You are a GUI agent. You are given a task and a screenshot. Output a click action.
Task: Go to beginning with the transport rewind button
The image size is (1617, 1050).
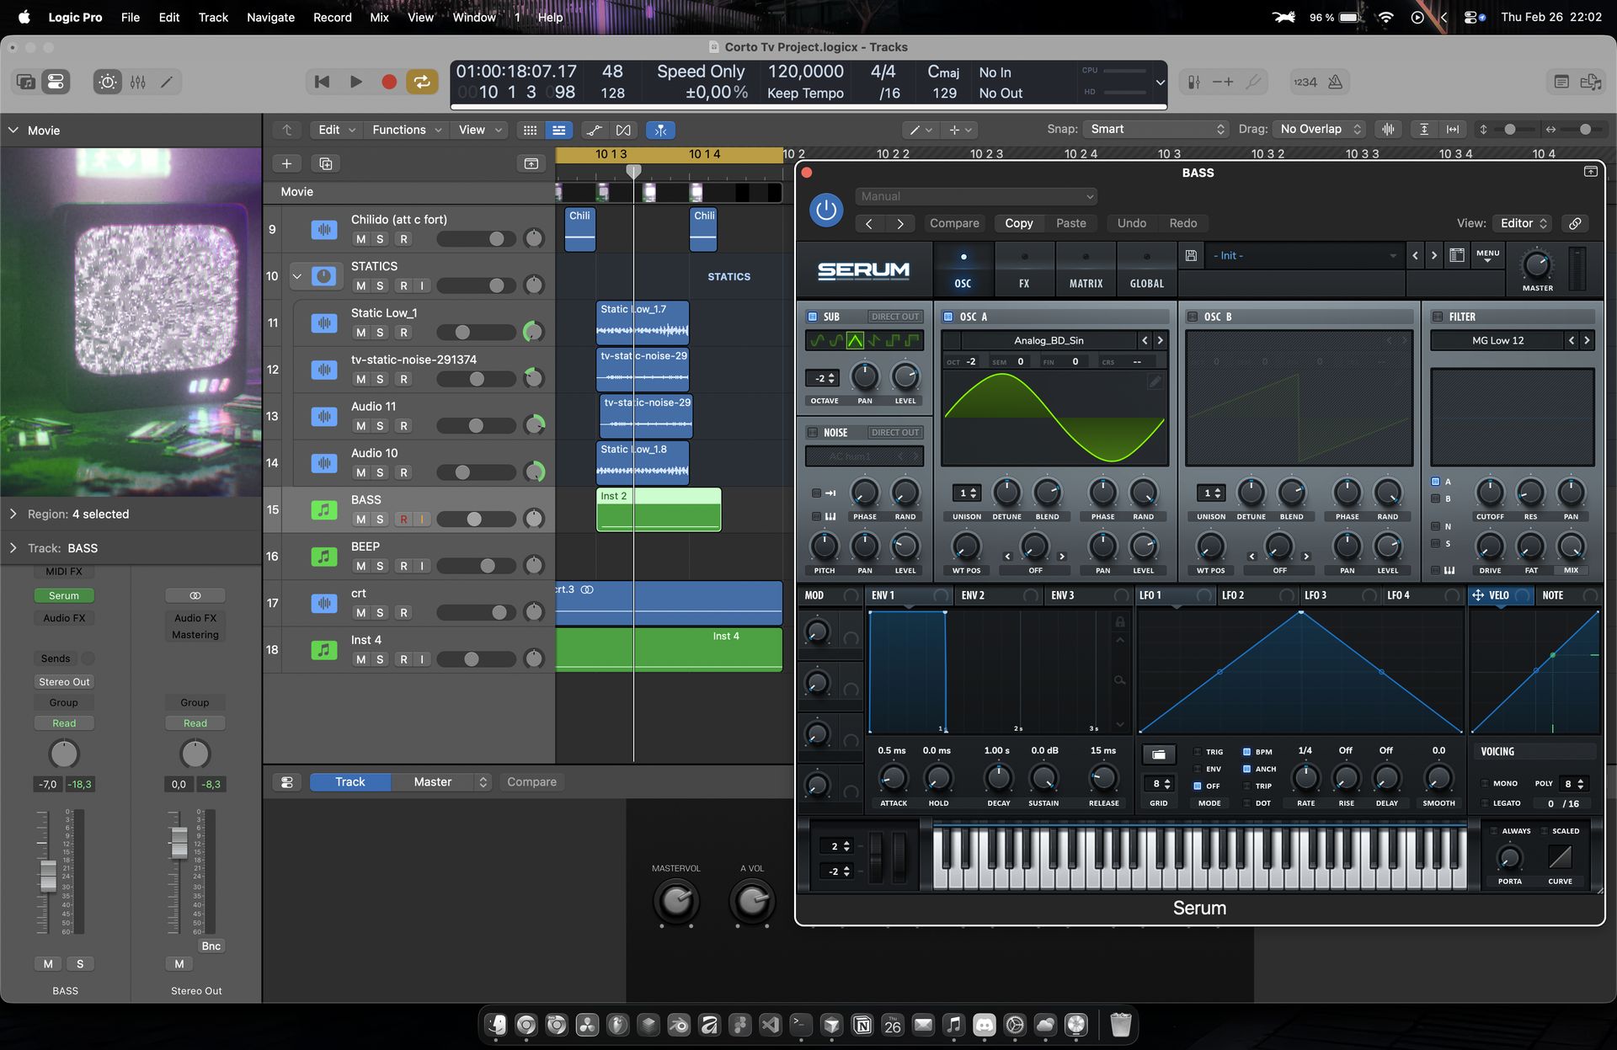322,82
